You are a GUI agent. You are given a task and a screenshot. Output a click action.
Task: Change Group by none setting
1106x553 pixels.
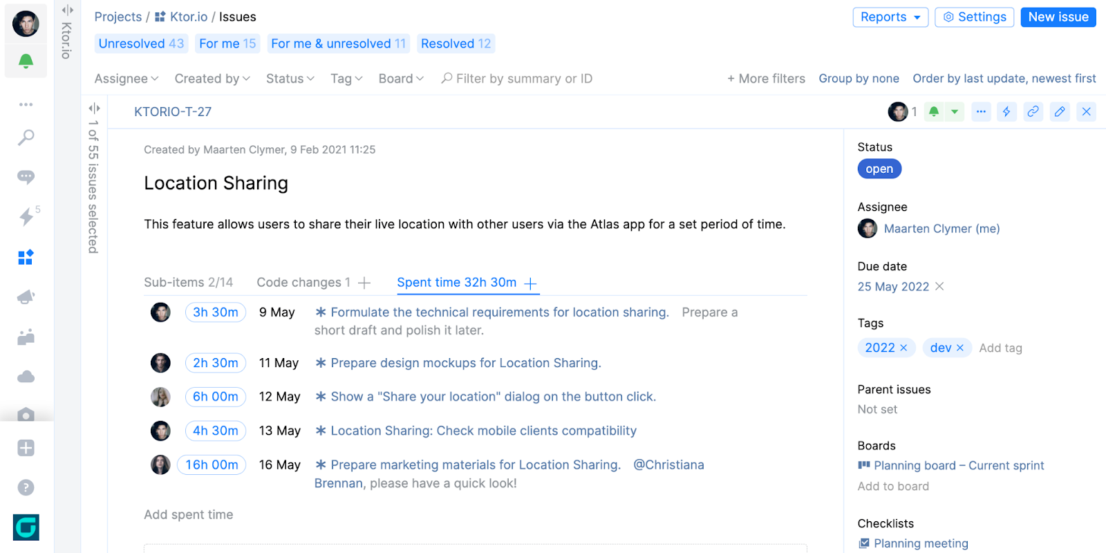tap(859, 79)
